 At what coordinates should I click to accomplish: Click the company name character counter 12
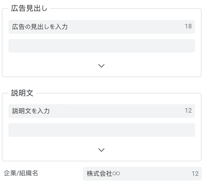[x=195, y=174]
